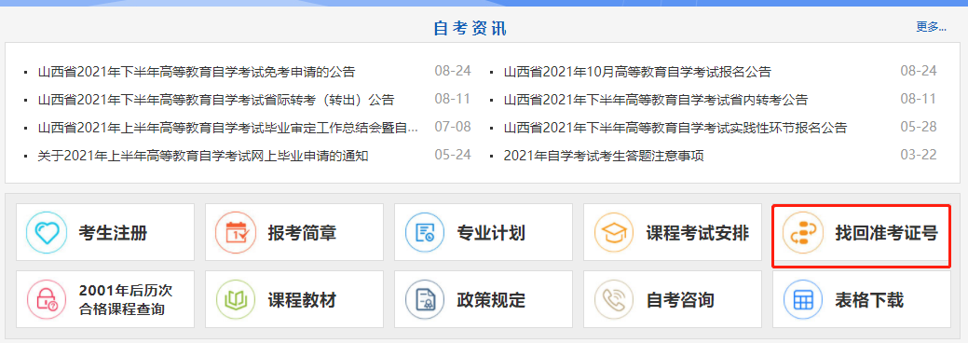Open 关于2021年上半年网上毕业申请的通知
This screenshot has height=343, width=968.
coord(203,156)
